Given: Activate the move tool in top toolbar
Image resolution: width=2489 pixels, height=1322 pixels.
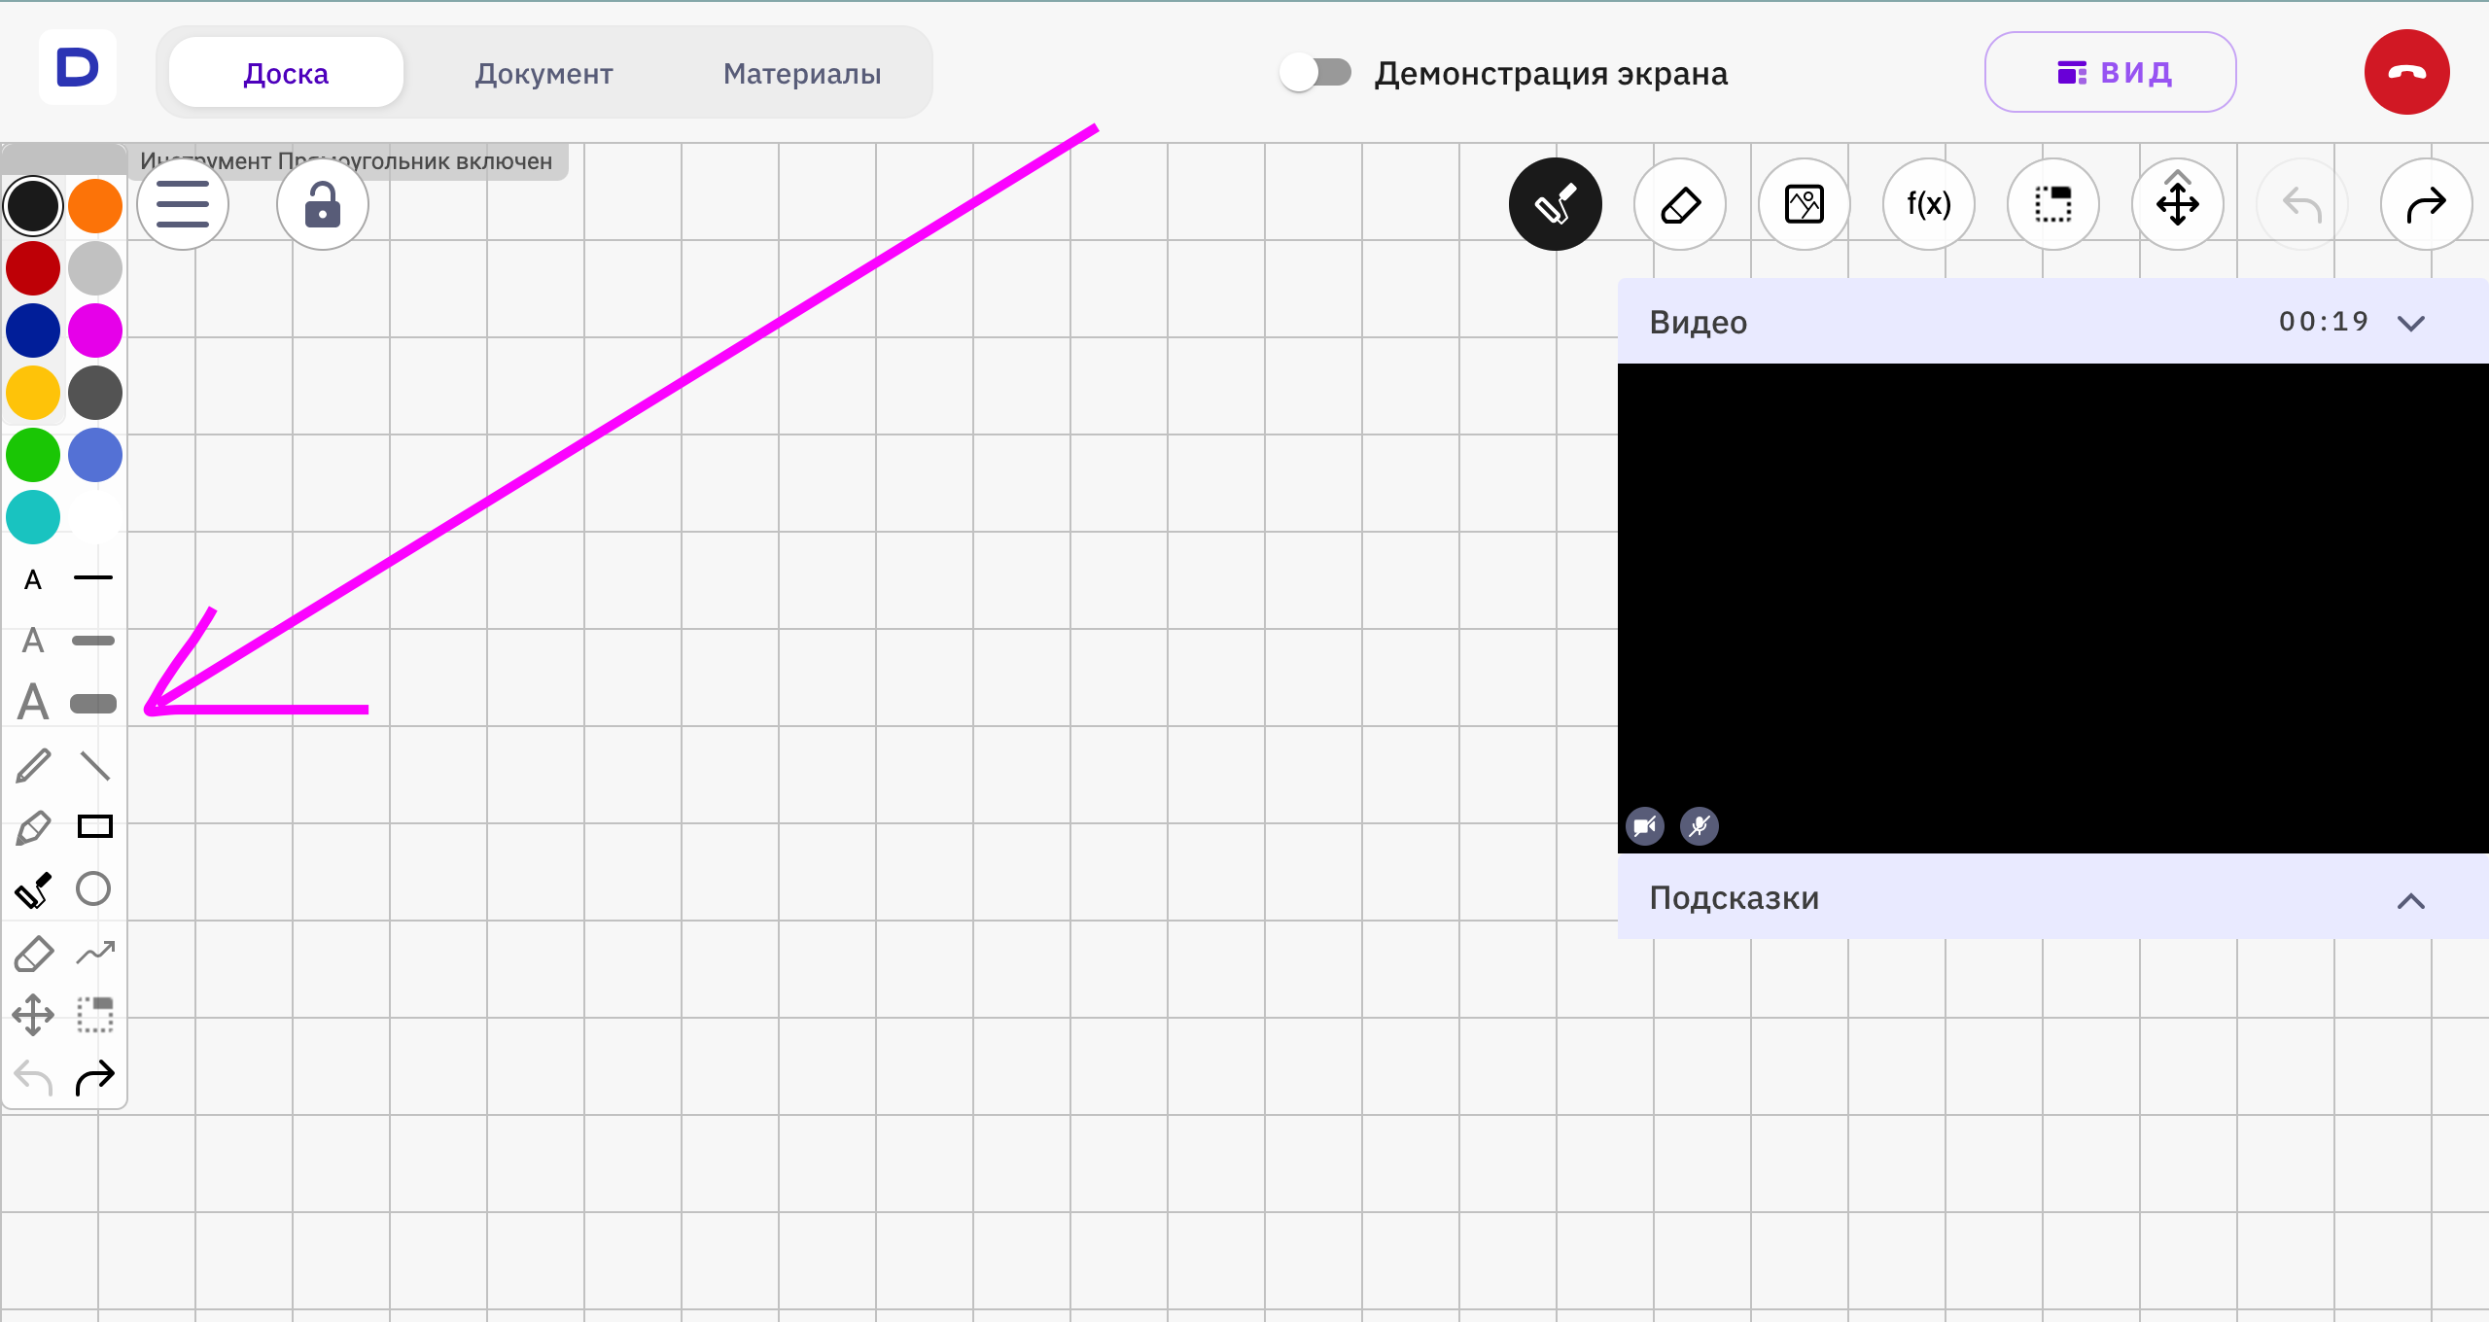Looking at the screenshot, I should click(x=2178, y=204).
